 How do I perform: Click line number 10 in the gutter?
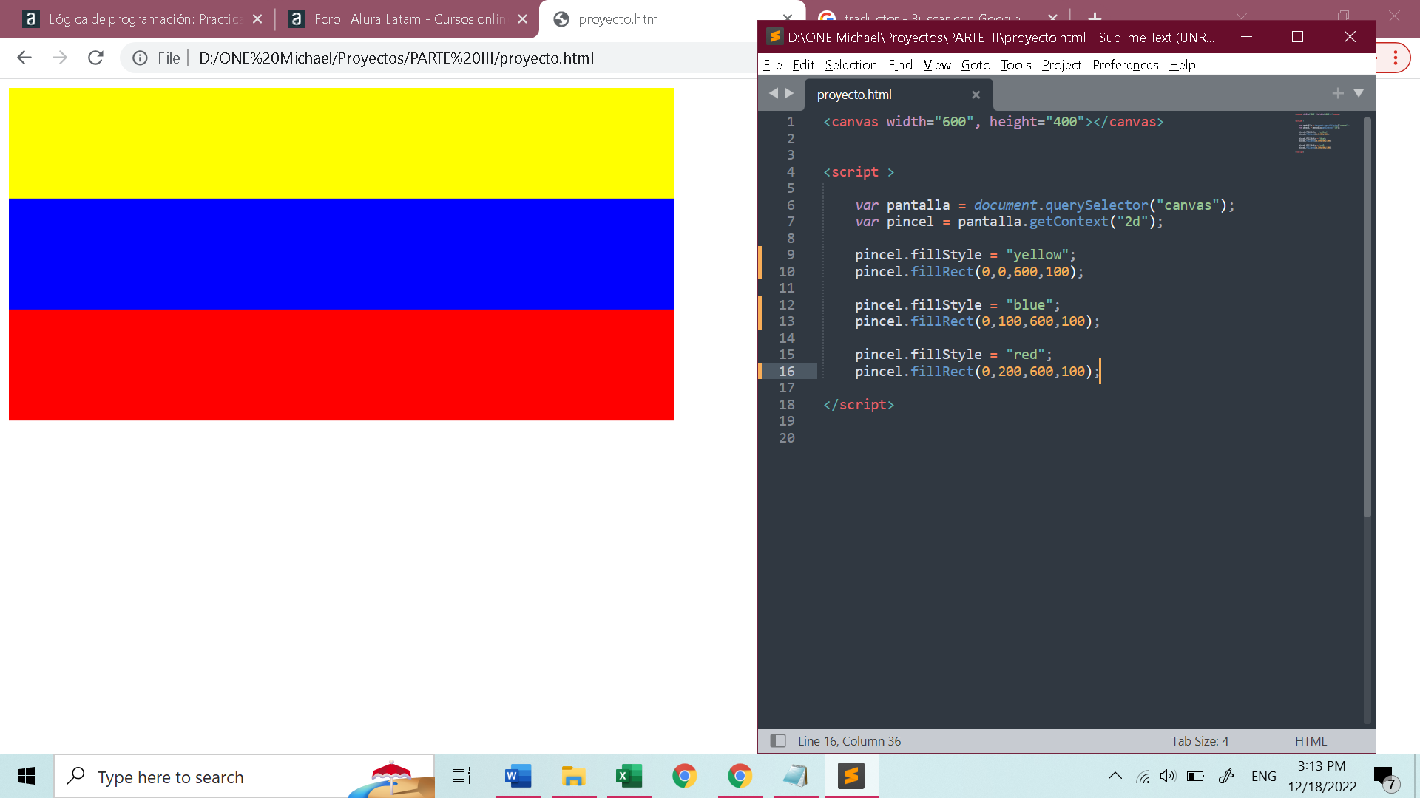[x=786, y=272]
